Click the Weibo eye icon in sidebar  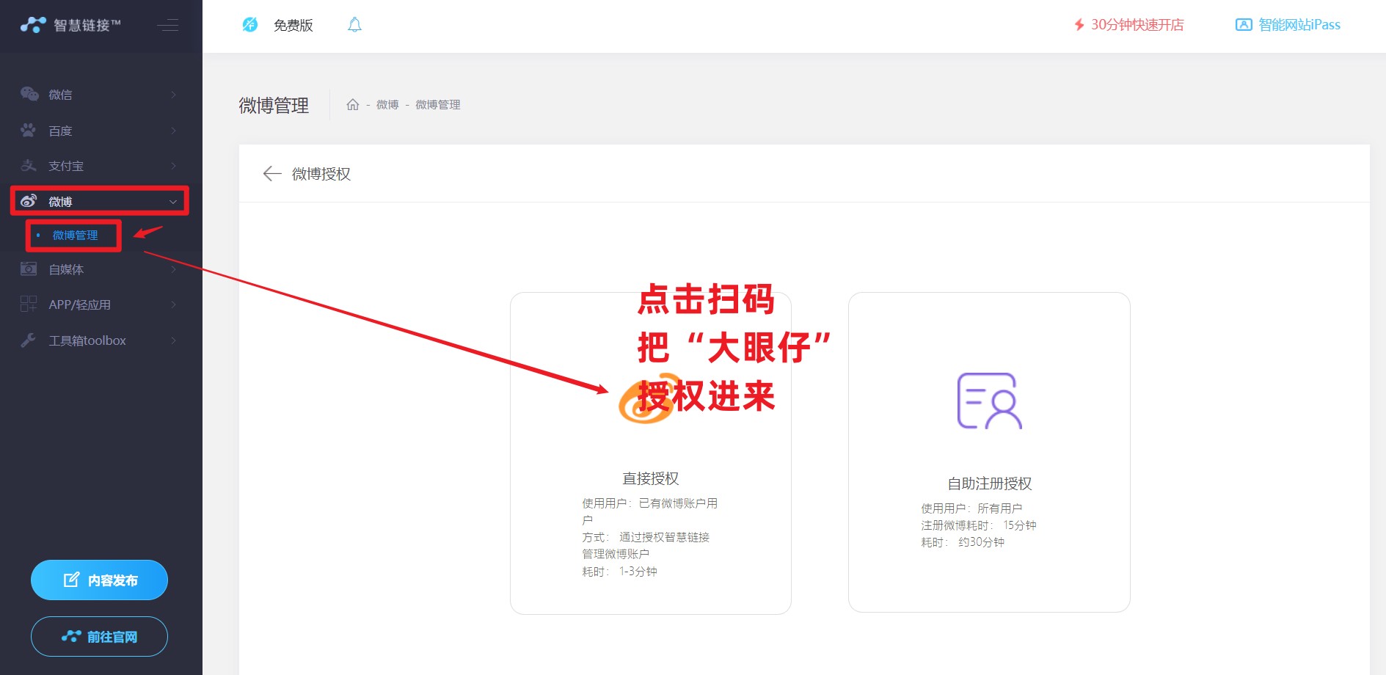pyautogui.click(x=29, y=200)
